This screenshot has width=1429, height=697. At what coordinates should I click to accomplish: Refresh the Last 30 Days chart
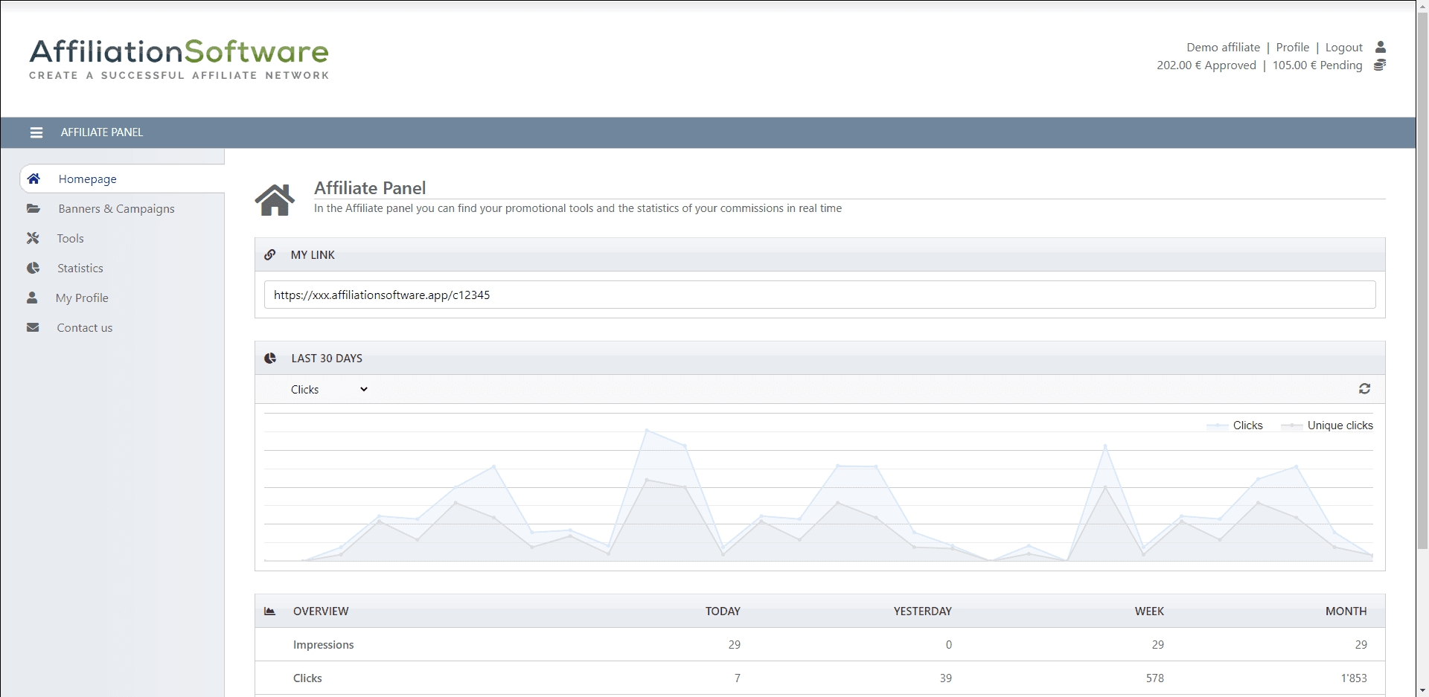pos(1364,388)
